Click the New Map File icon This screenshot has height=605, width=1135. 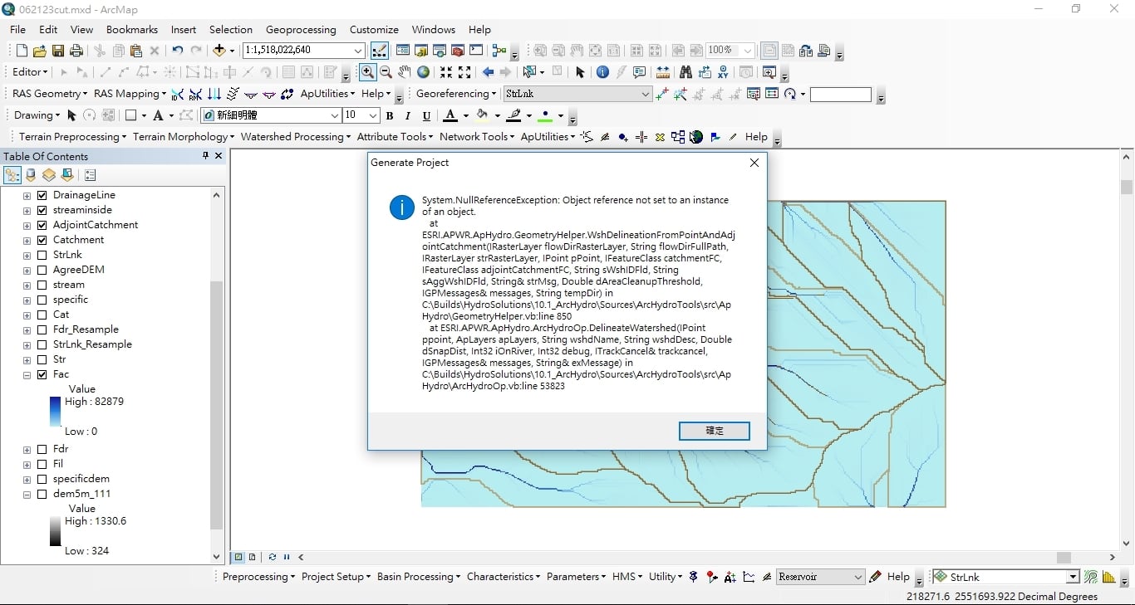22,51
